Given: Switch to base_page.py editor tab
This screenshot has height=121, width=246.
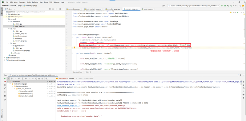Looking at the screenshot, I should click(148, 9).
